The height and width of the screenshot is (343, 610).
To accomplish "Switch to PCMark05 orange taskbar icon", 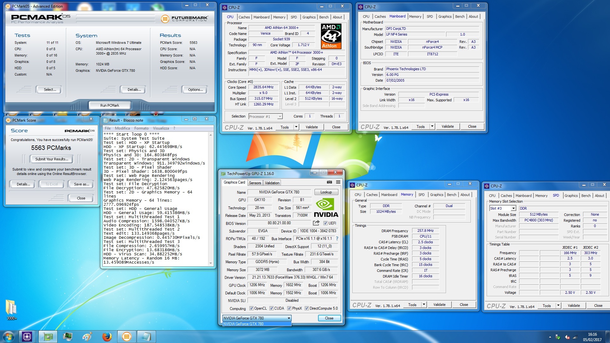I will [x=126, y=336].
